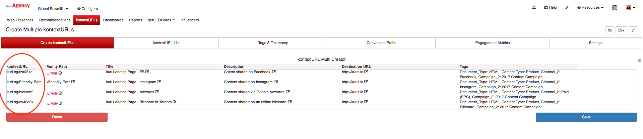
Task: Open the getSEOLeads menu item
Action: [161, 20]
